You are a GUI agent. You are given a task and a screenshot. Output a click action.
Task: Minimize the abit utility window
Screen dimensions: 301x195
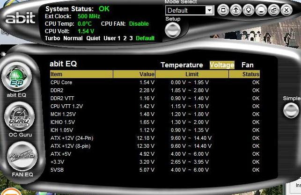coord(261,10)
